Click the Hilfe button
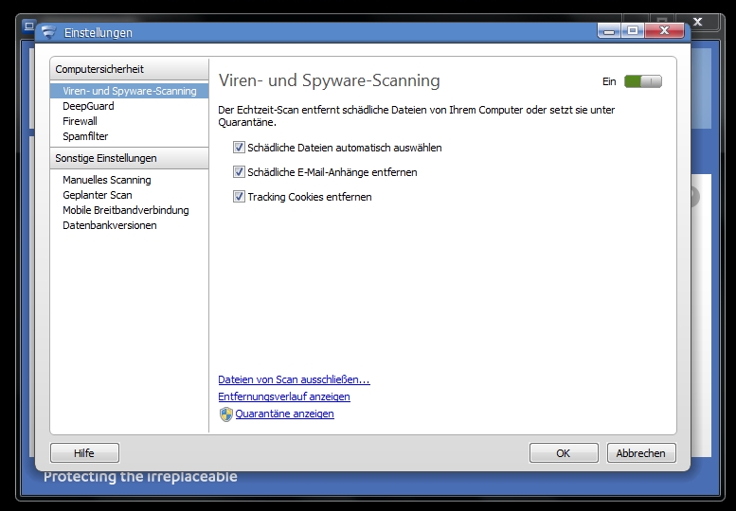 (84, 453)
